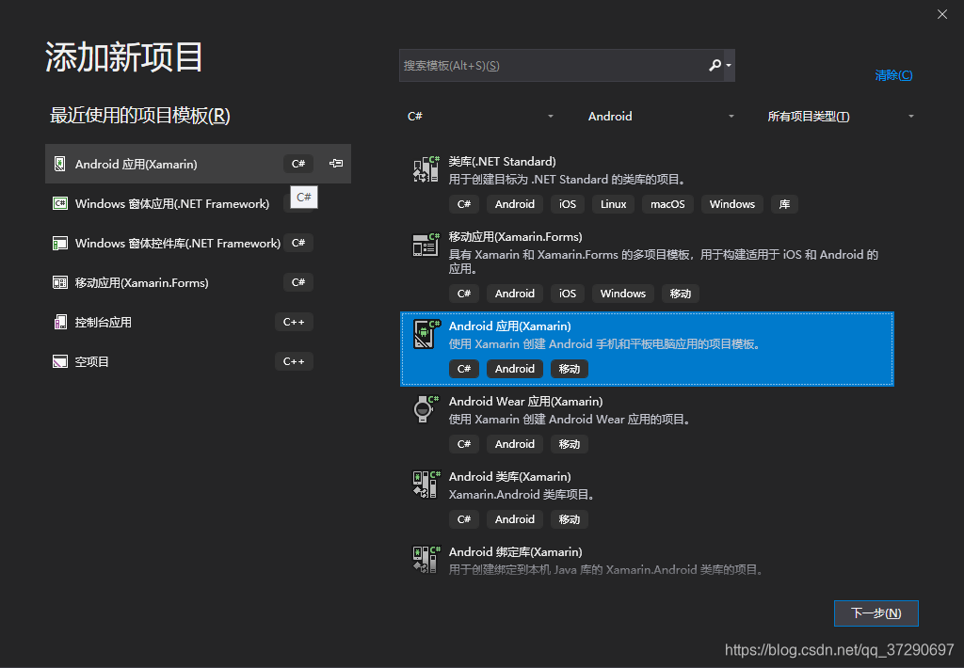The width and height of the screenshot is (964, 668).
Task: Select Android 类库(Xamarin) template
Action: tap(647, 499)
